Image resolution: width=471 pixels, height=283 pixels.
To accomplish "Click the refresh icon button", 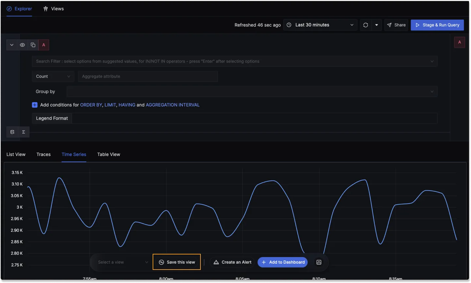I will click(366, 25).
